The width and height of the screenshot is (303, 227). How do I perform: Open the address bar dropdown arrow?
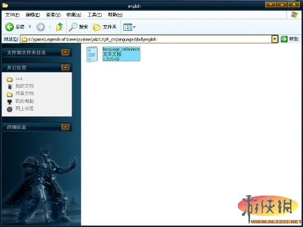[x=274, y=39]
